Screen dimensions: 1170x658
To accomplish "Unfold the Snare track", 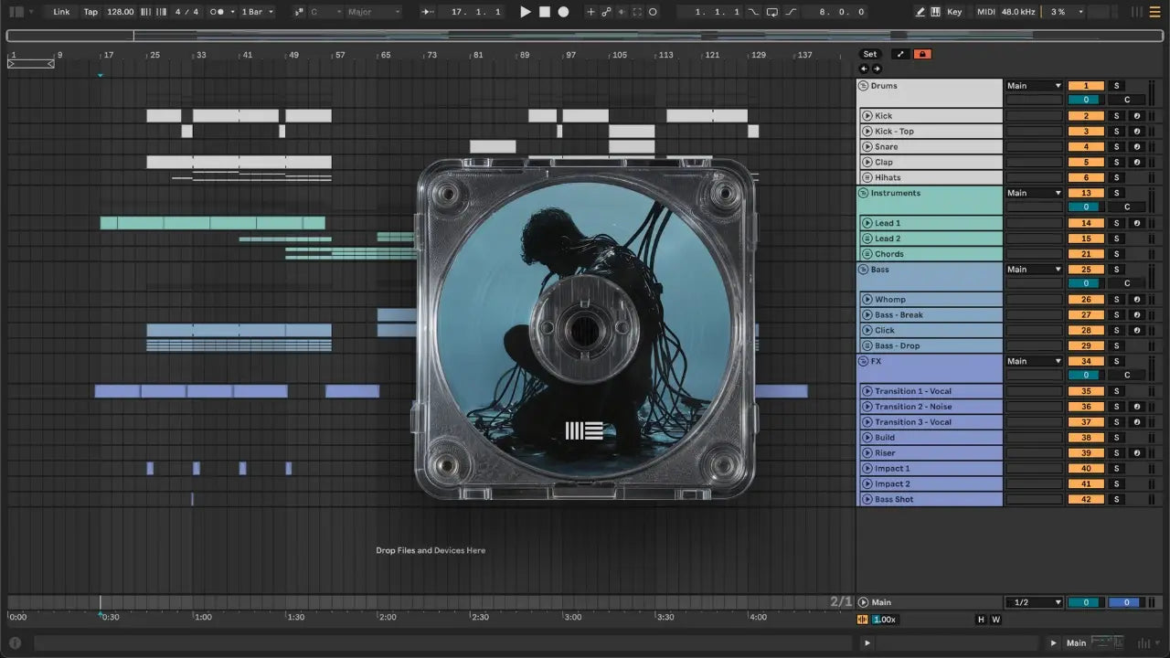I will tap(866, 146).
